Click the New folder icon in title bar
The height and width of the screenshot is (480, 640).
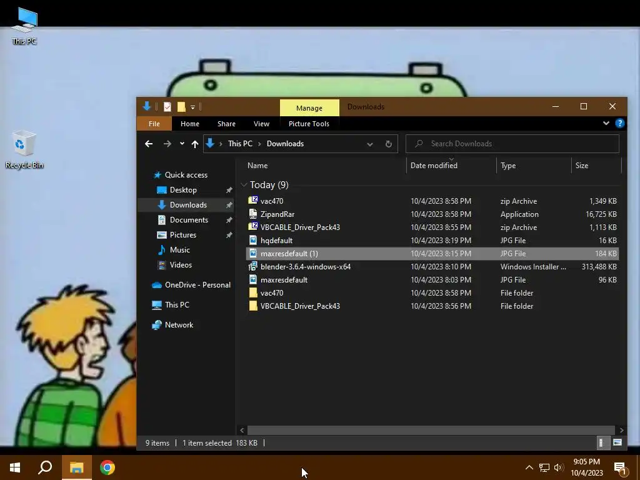[181, 107]
